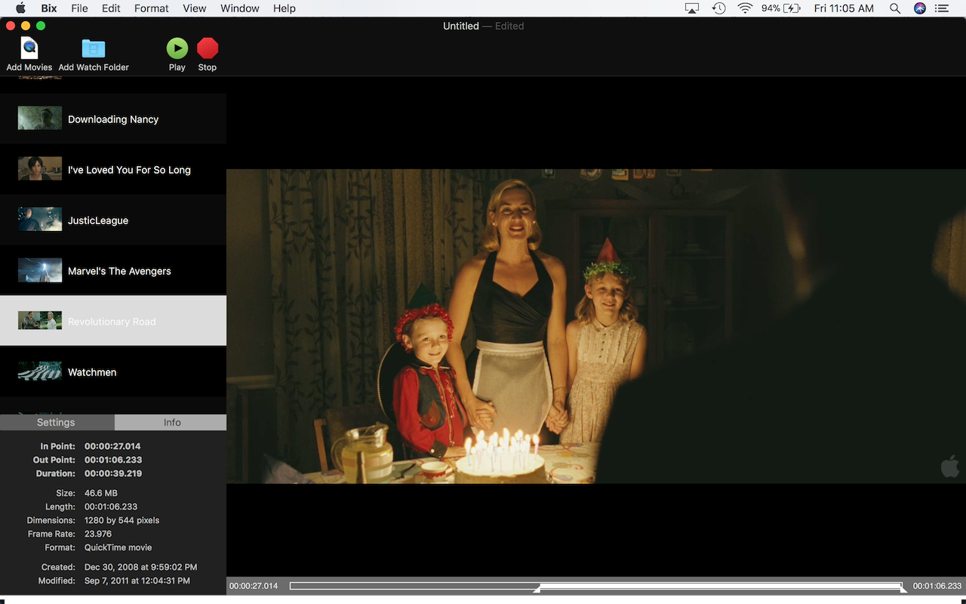Screen dimensions: 966x604
Task: Click the Created date Dec 30, 2008
Action: click(141, 567)
